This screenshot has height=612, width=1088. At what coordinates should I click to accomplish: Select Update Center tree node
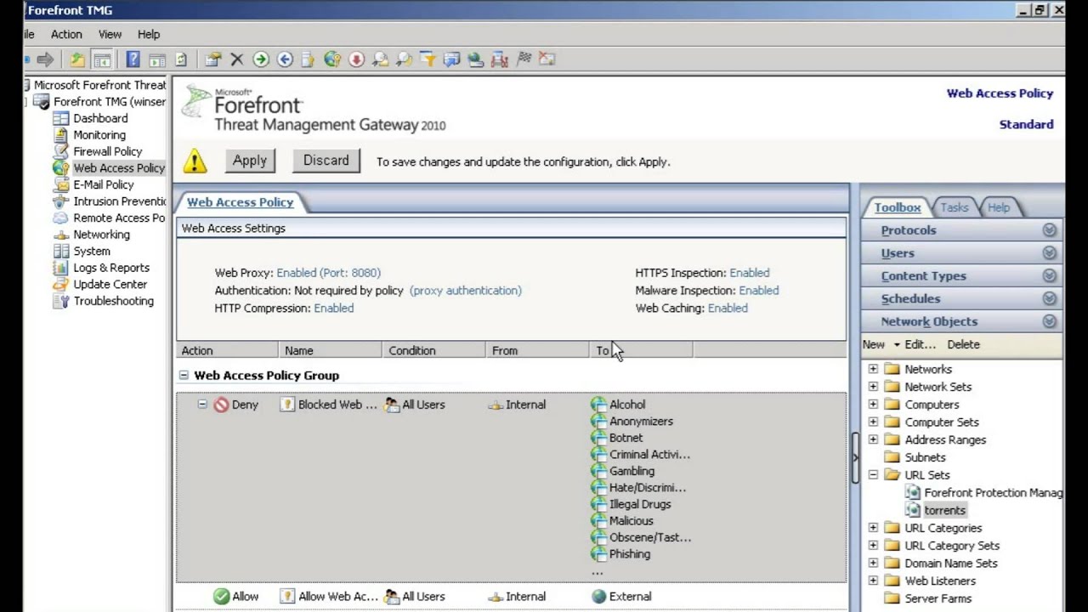tap(110, 284)
